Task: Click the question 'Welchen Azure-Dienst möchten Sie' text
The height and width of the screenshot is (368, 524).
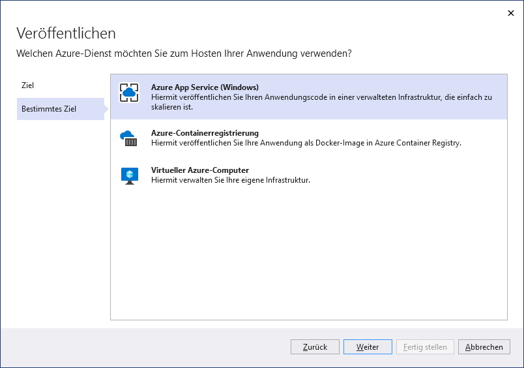Action: click(184, 54)
